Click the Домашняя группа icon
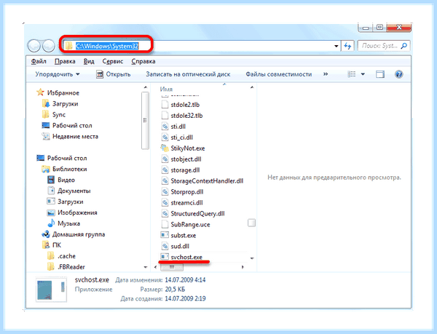This screenshot has height=334, width=437. tap(45, 234)
